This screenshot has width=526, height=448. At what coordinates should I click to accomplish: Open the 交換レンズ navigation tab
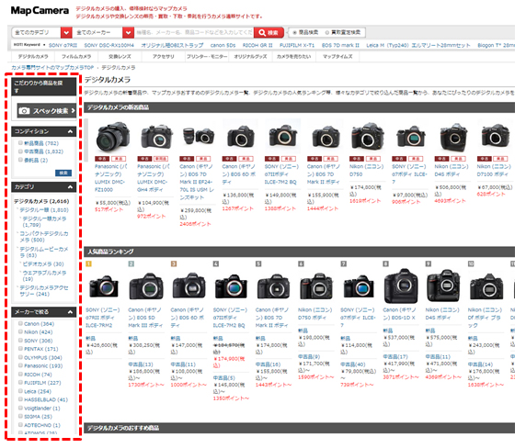[x=120, y=57]
